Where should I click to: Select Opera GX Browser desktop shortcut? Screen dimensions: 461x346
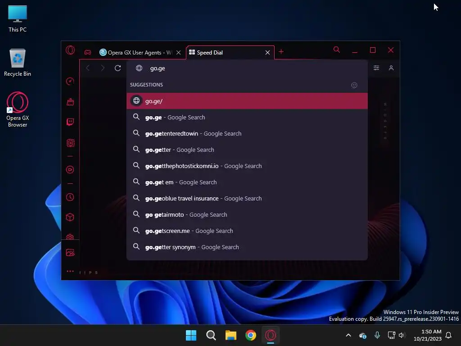[18, 109]
